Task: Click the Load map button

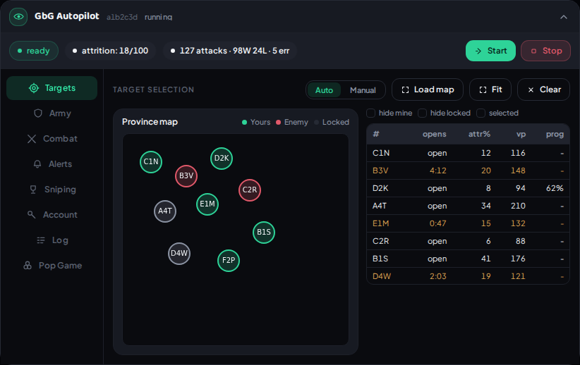Action: [x=427, y=89]
